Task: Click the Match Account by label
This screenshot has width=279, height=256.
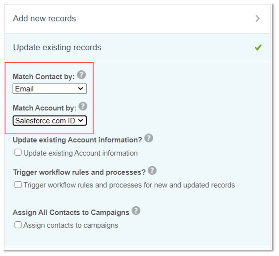Action: (x=45, y=108)
